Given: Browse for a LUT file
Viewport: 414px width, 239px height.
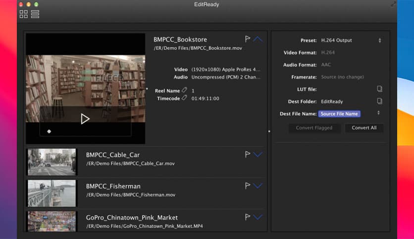Looking at the screenshot, I should pos(379,89).
